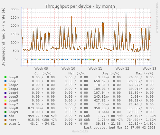Select the loop4 legend label
Screen dimensions: 160x135
[x=13, y=93]
